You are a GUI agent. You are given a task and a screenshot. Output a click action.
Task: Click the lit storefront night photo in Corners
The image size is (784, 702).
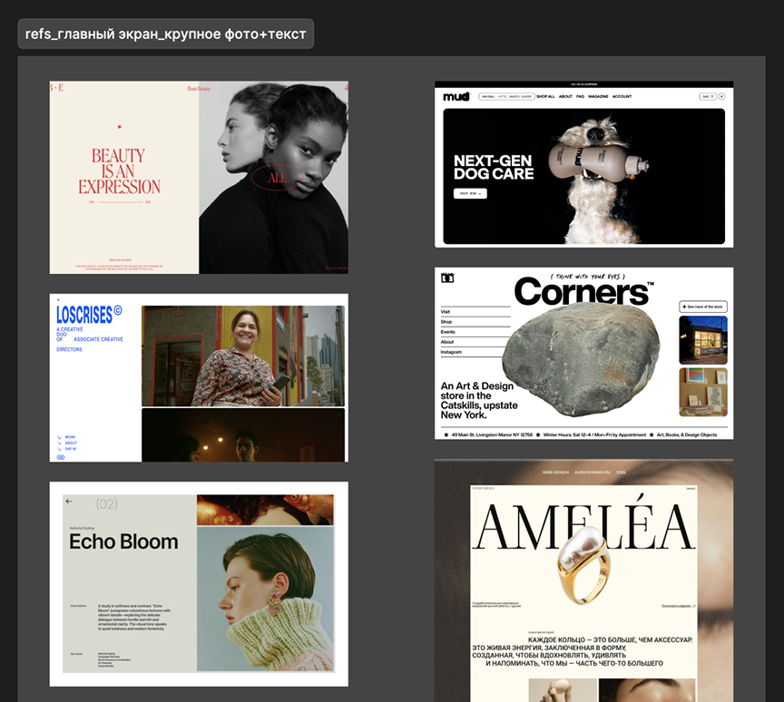point(703,340)
